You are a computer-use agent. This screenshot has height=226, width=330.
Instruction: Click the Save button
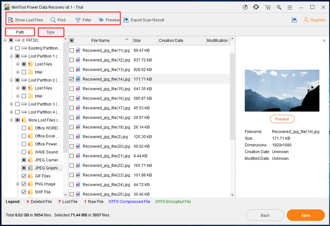(x=305, y=215)
